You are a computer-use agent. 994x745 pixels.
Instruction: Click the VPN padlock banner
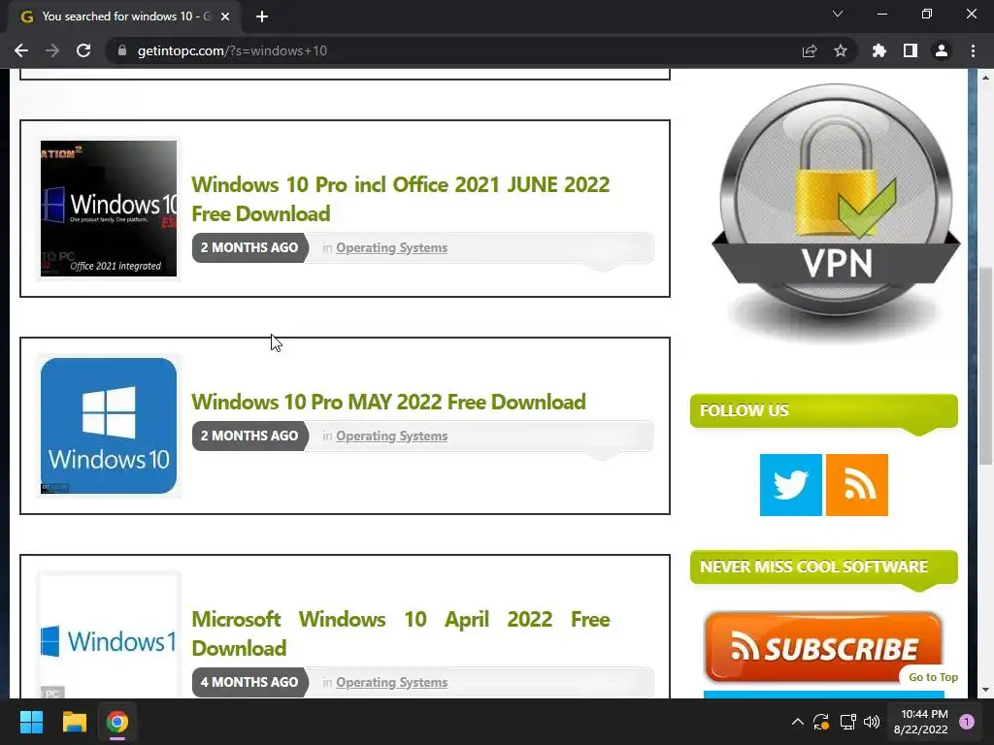[836, 212]
